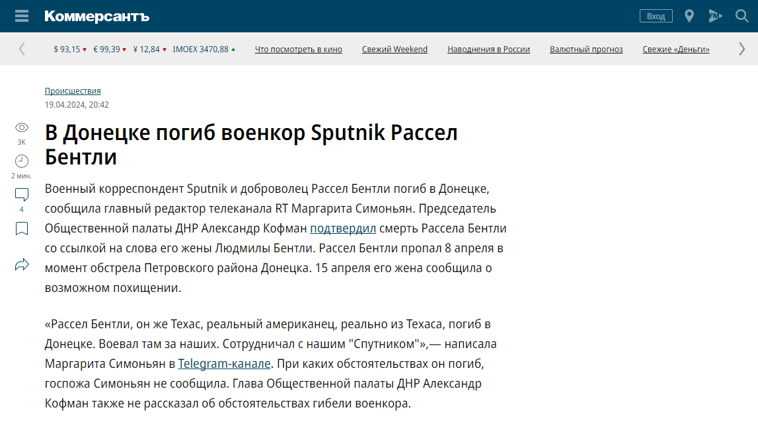Go to Коммерсантъ home via logo
The image size is (758, 424).
[x=96, y=17]
